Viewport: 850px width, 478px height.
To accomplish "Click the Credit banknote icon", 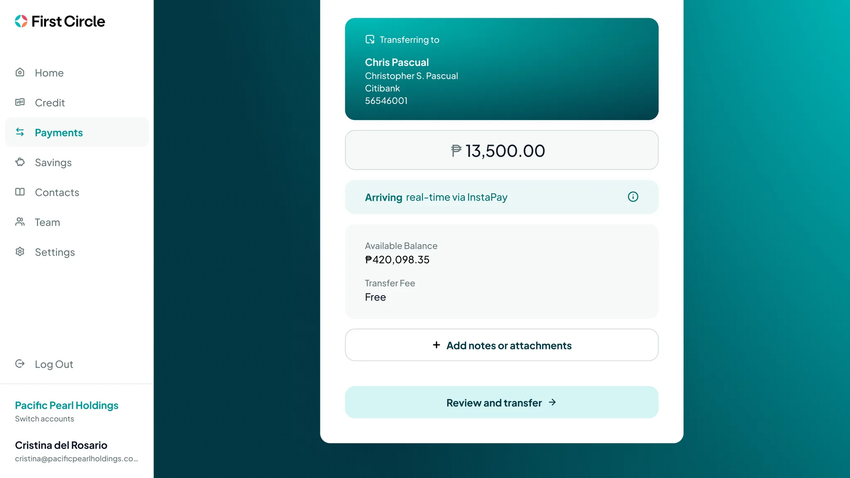I will 20,103.
